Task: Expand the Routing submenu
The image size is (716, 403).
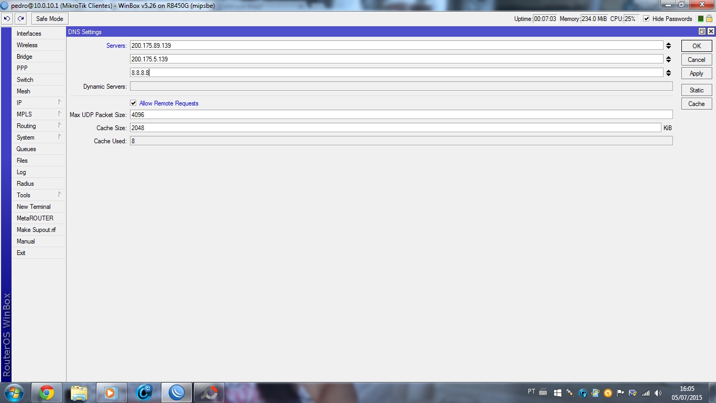Action: (39, 126)
